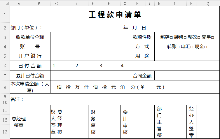
Task: Click the empty field beside 账号
Action: [x=90, y=46]
